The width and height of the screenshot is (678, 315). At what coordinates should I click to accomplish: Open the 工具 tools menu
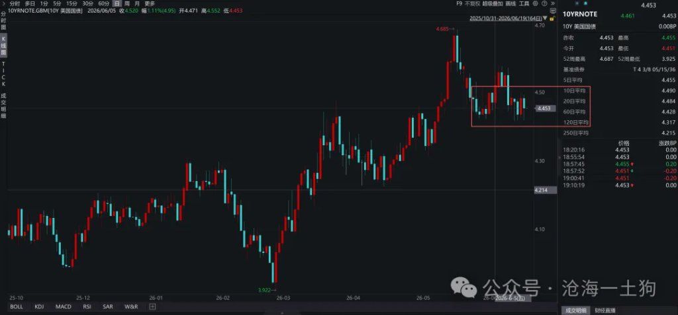pyautogui.click(x=524, y=3)
